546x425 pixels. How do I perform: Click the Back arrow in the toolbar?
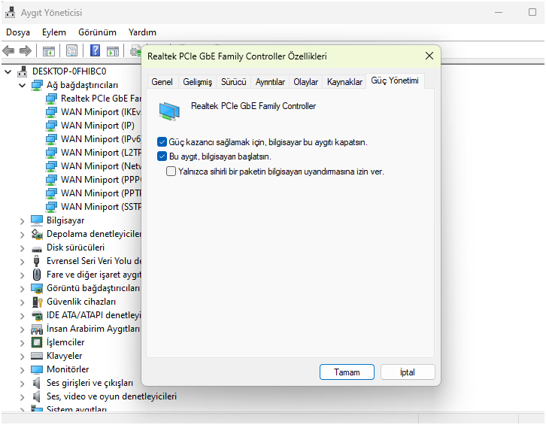coord(8,51)
